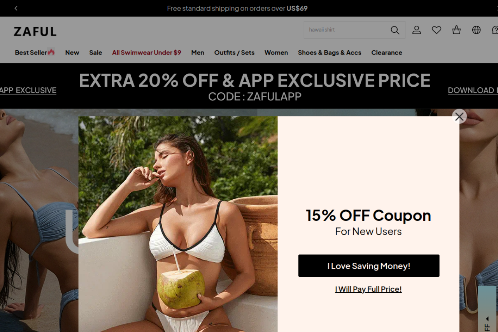Click the hawaii shirt search field

(346, 30)
